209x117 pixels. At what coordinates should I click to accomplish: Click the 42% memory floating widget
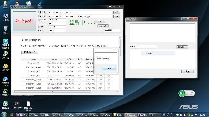[182, 93]
